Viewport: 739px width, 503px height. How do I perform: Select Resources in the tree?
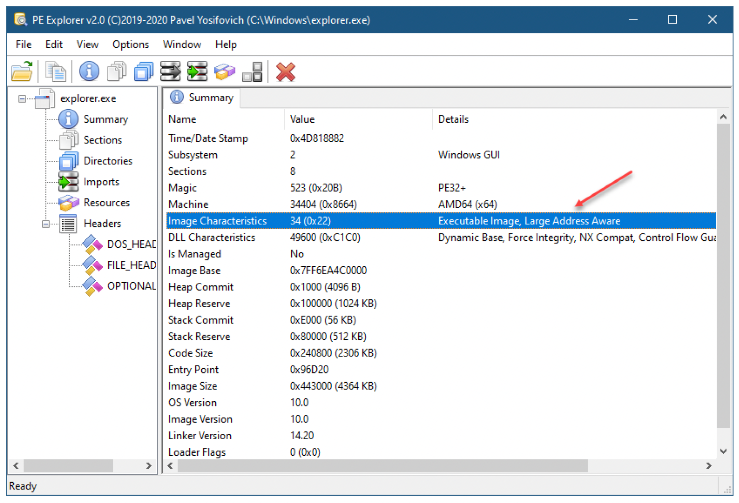[x=107, y=203]
